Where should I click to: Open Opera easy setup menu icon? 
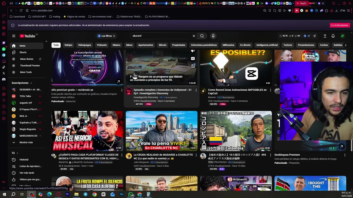(x=349, y=10)
